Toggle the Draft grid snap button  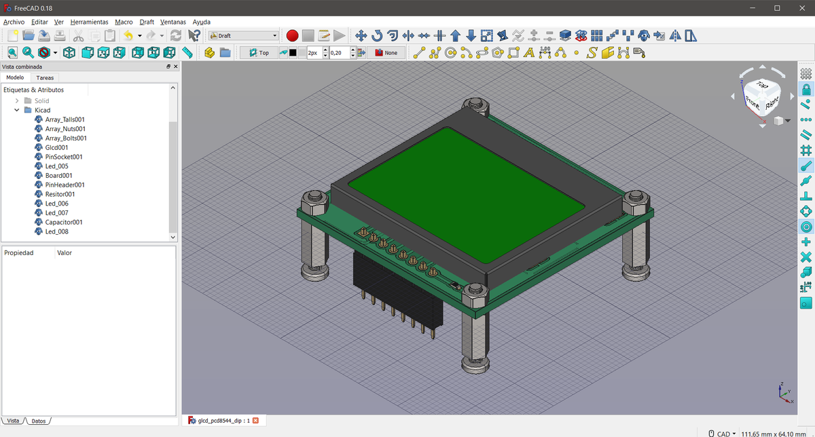pyautogui.click(x=806, y=73)
